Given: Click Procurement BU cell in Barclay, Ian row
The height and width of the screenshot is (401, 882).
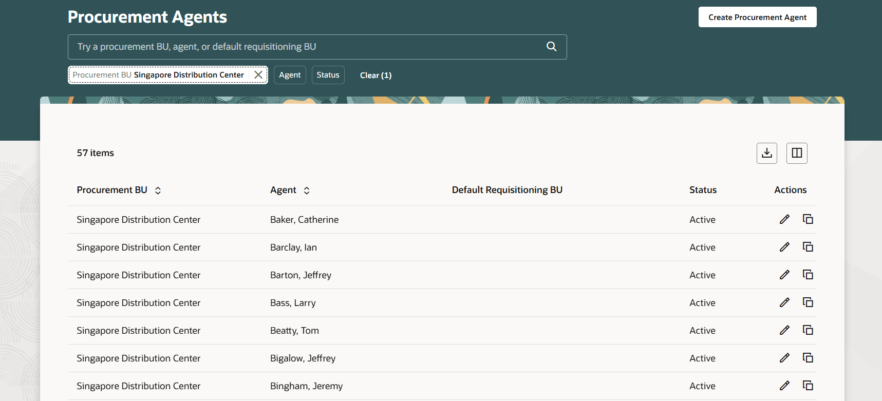Looking at the screenshot, I should tap(138, 247).
